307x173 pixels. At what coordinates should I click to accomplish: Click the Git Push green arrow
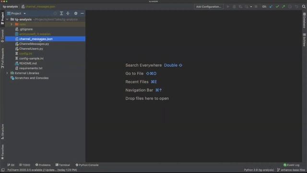tap(283, 6)
